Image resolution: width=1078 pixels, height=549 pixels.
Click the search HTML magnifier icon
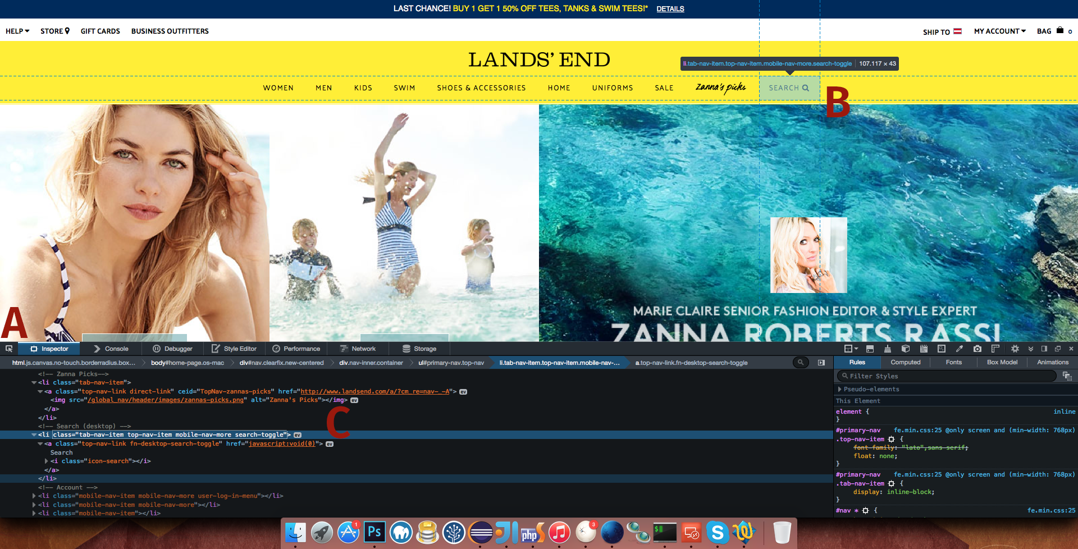801,363
